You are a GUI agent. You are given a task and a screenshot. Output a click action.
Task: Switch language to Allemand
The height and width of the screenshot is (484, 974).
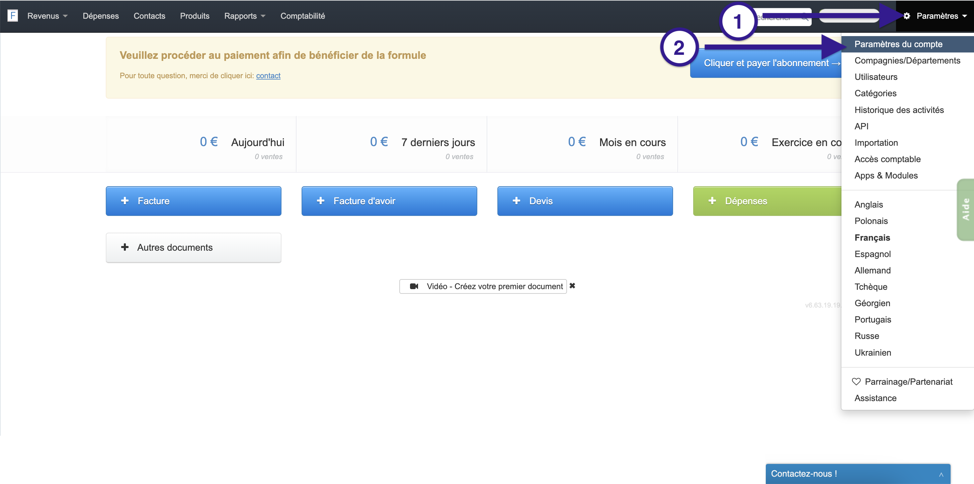tap(907, 270)
